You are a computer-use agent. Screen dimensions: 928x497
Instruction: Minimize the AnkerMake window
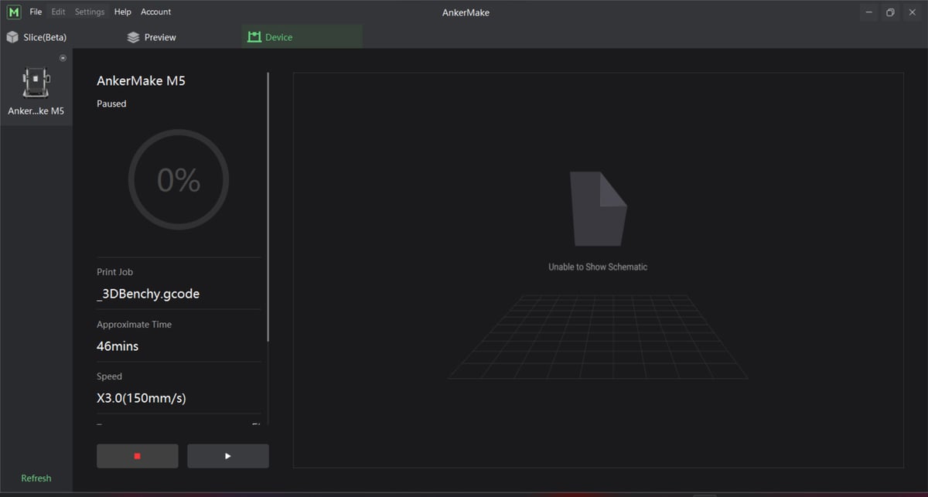pos(870,12)
